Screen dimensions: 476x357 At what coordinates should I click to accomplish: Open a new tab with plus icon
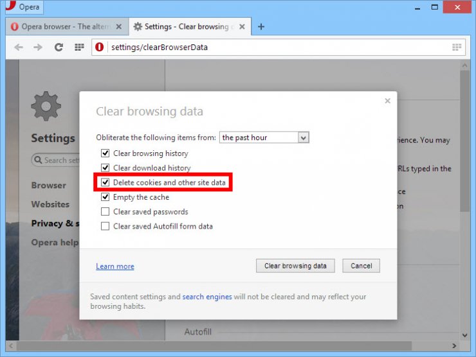coord(261,27)
